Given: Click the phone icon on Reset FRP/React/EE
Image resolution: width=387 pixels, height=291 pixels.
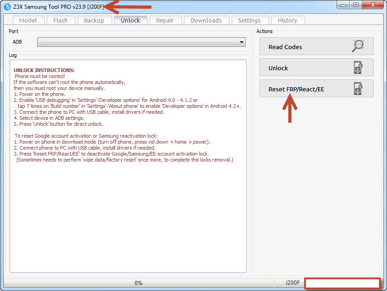Looking at the screenshot, I should (x=358, y=89).
